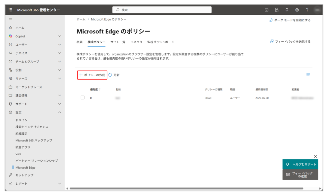Viewport: 329px width, 195px height.
Task: Expand the Copilot chevron
Action: click(x=59, y=36)
